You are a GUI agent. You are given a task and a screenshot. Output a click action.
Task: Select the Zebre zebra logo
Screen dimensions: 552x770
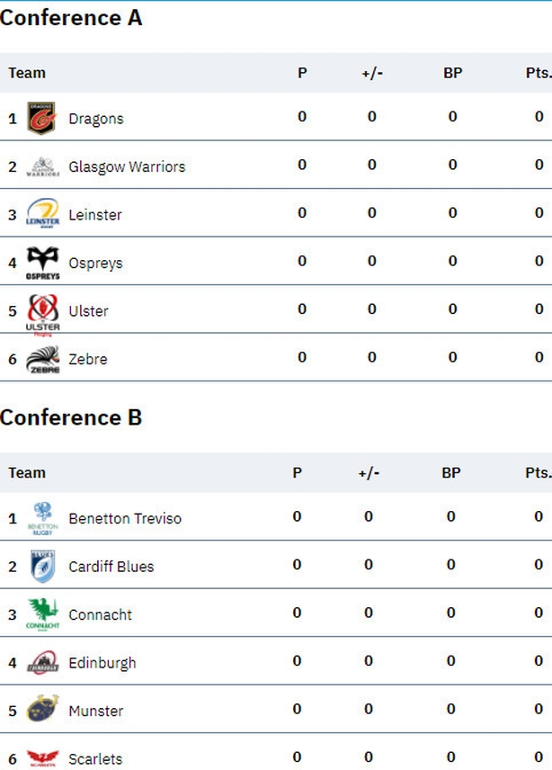point(42,360)
